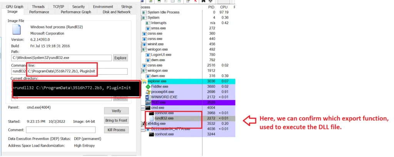Viewport: 394px width, 157px height.
Task: Click the icon of csrss.exe PID 440
Action: pos(145,39)
